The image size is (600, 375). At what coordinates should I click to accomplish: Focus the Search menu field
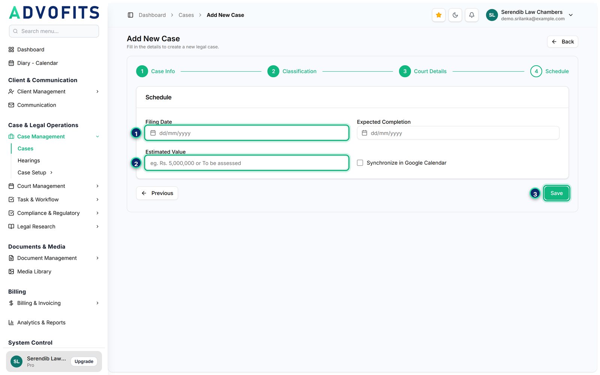[x=54, y=31]
